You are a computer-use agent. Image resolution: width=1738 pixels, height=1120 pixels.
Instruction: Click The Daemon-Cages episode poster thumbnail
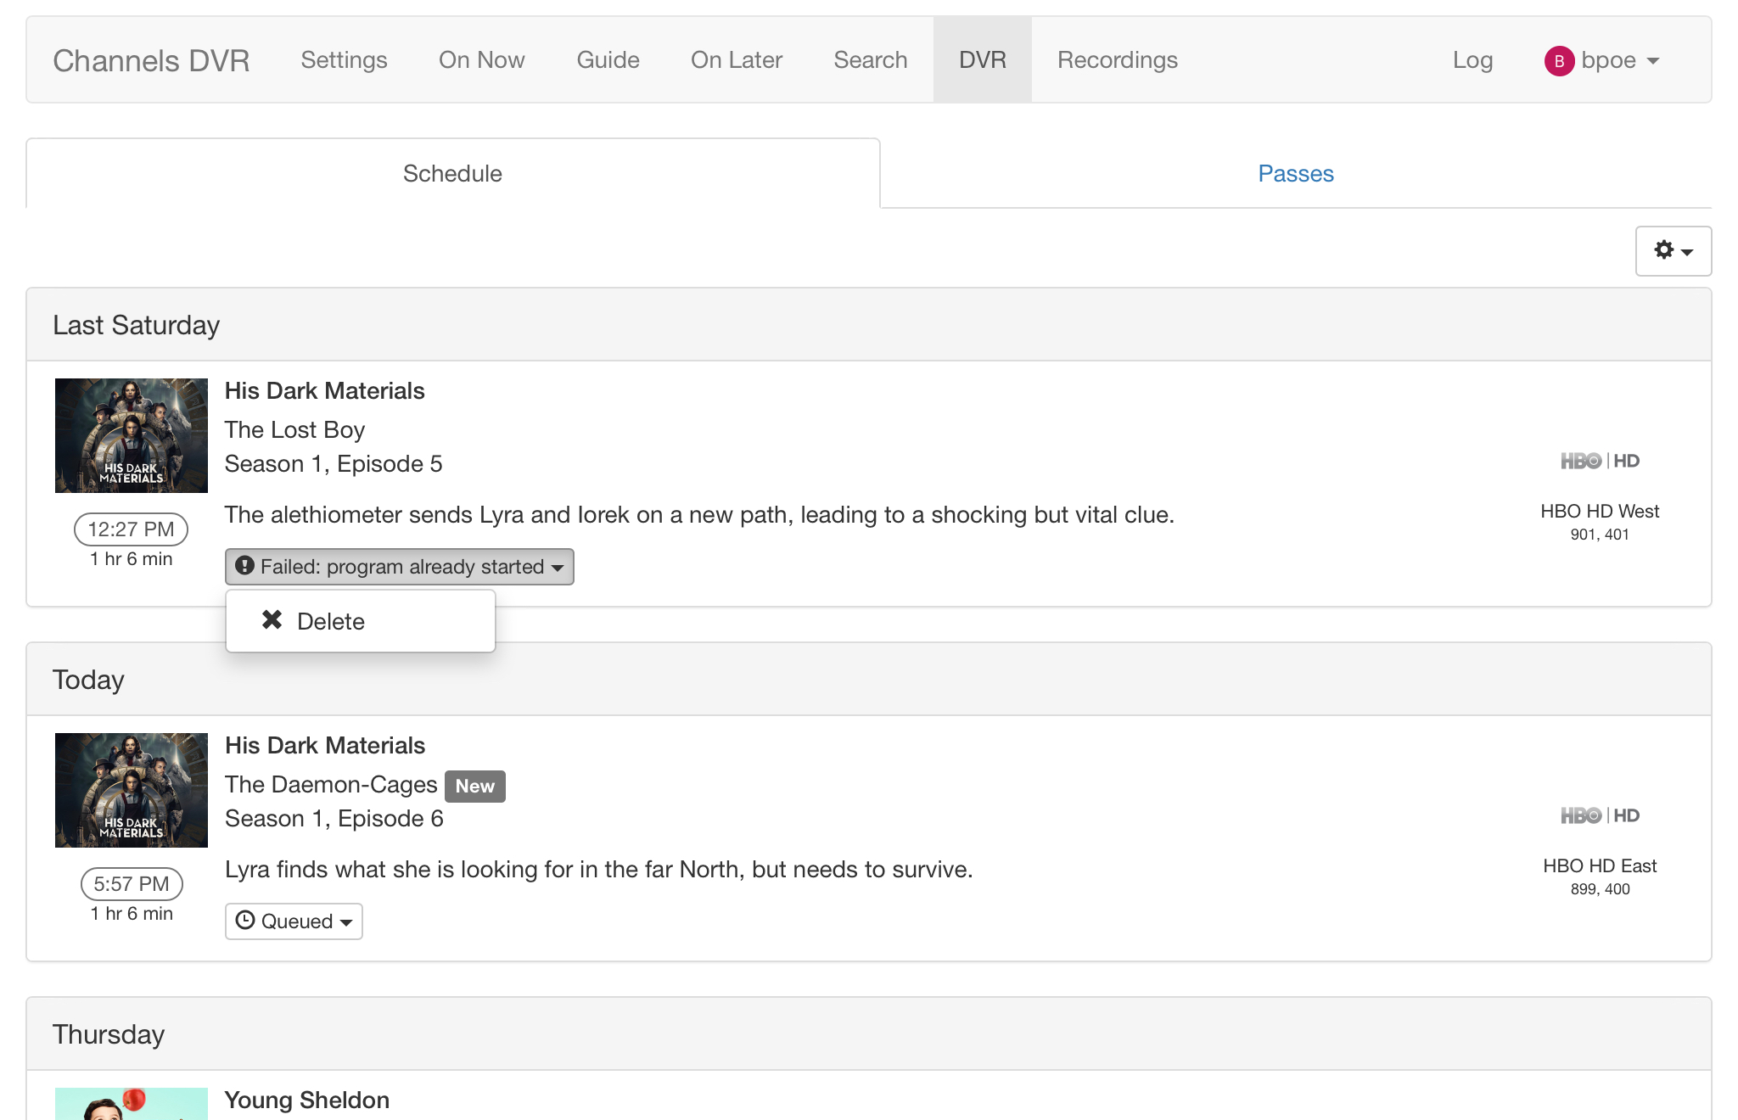132,790
